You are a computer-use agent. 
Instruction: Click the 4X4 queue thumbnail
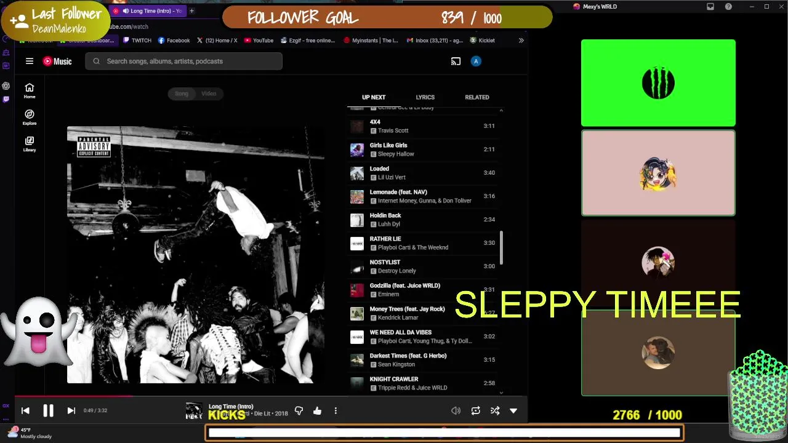point(357,126)
